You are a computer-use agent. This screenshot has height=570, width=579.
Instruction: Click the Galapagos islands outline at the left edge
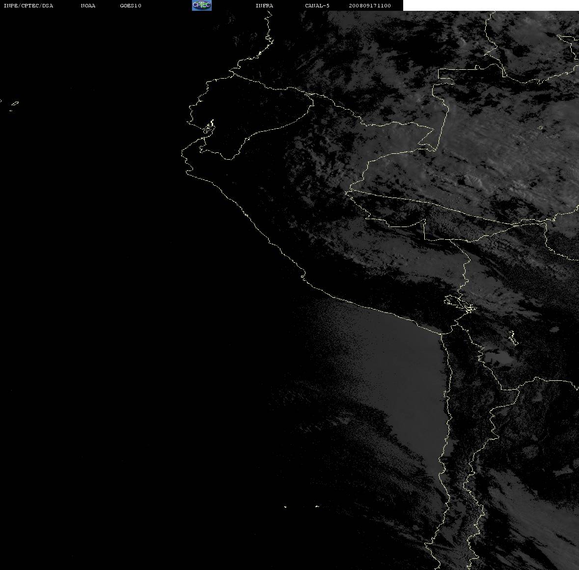tap(11, 106)
